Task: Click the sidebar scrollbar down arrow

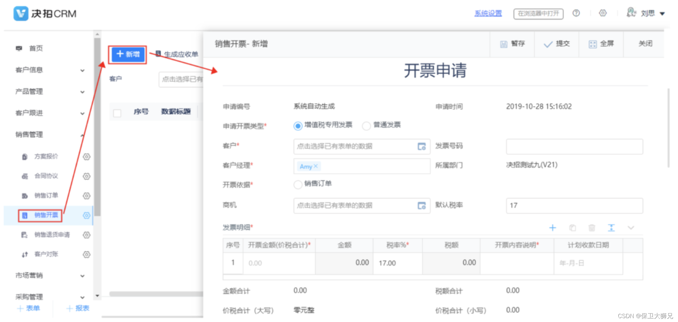Action: (x=97, y=296)
